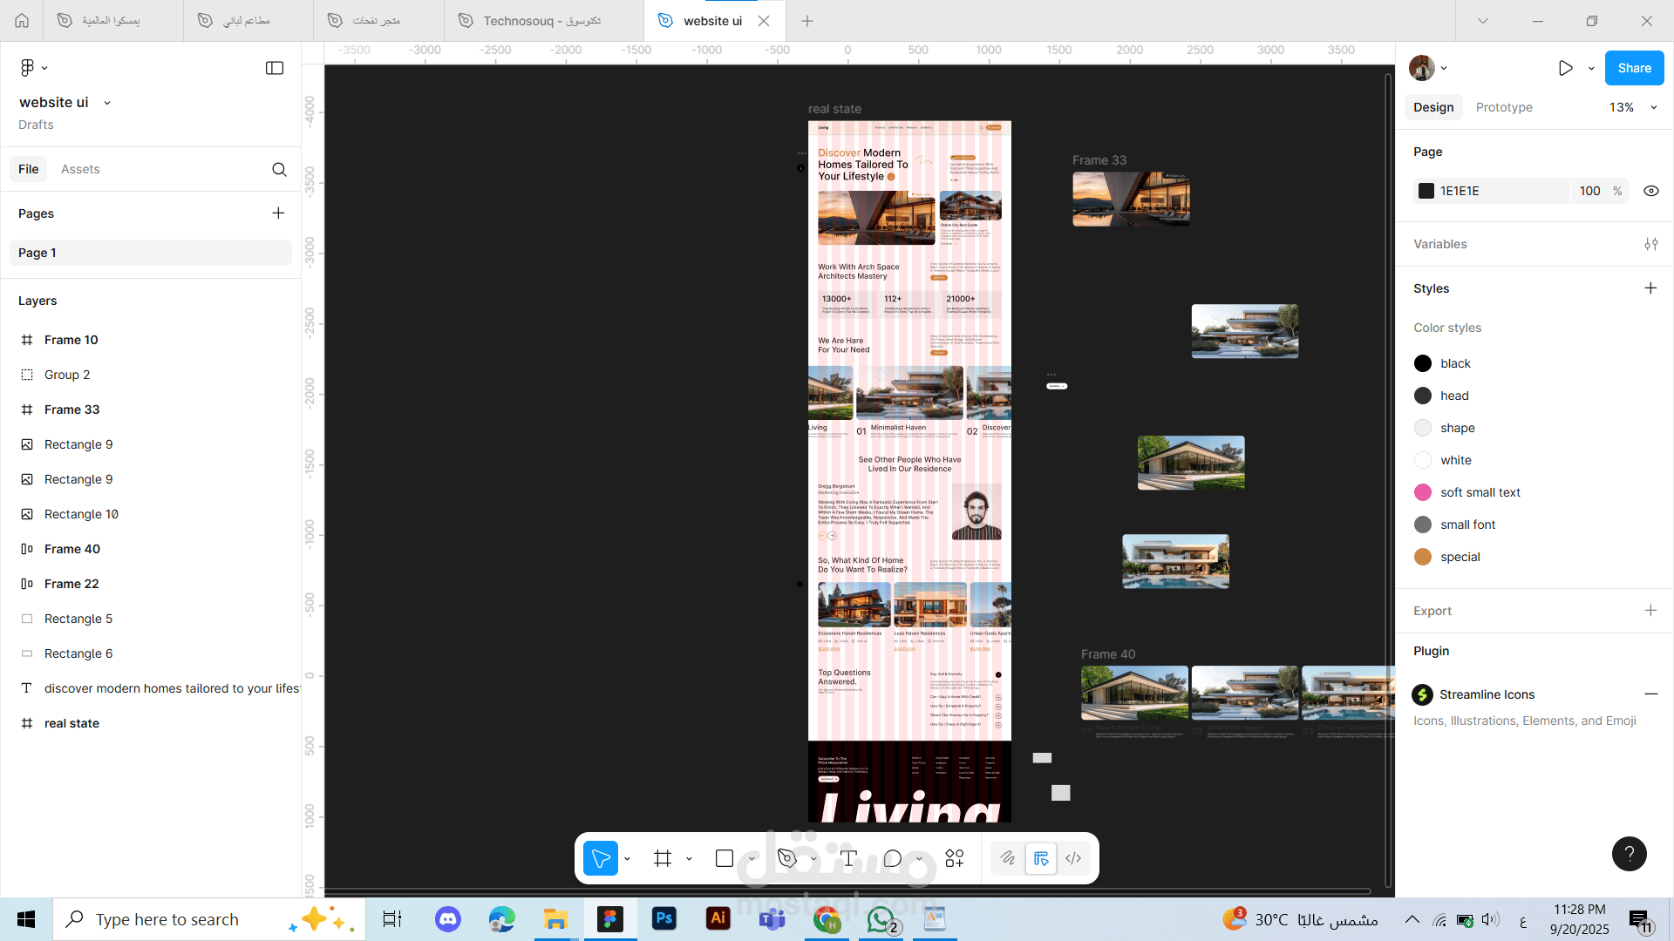The image size is (1674, 941).
Task: Select the Frame 40 layer
Action: (72, 549)
